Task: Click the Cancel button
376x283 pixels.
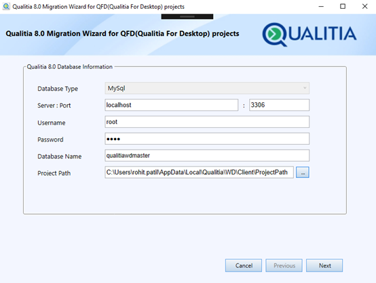Action: [x=244, y=265]
